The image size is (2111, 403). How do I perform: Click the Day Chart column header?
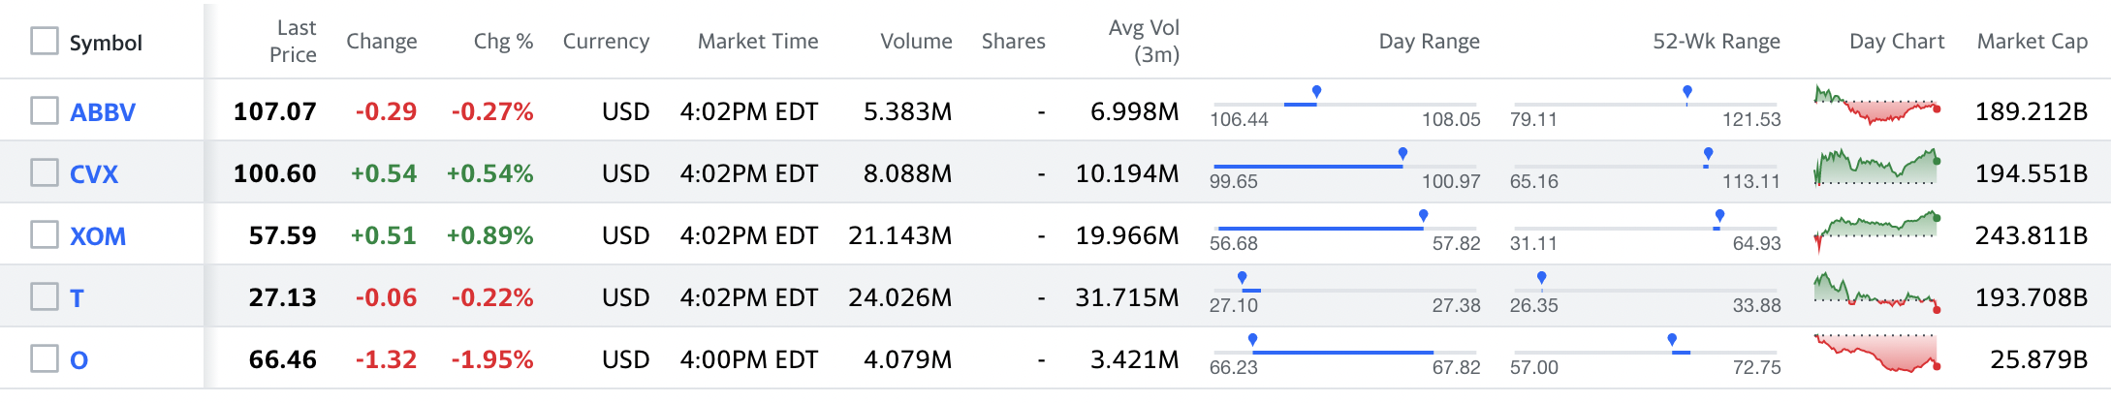[x=1897, y=42]
